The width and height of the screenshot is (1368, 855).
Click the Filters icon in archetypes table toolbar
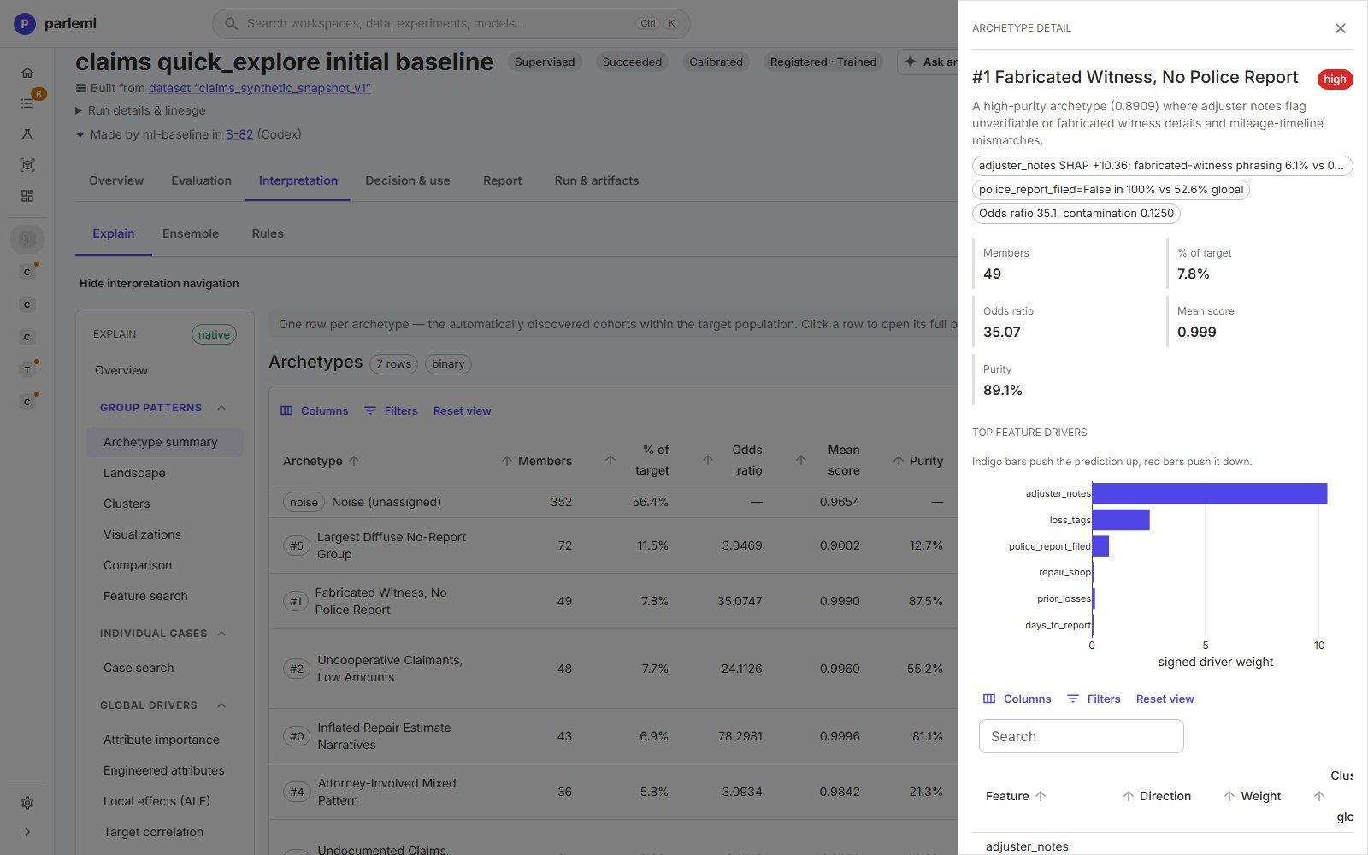pos(370,410)
